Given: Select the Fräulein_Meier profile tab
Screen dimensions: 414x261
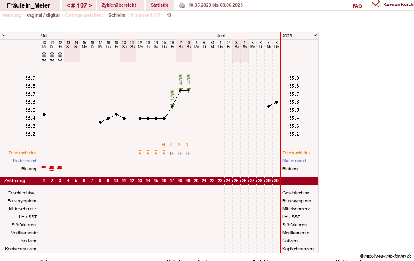Looking at the screenshot, I should pyautogui.click(x=29, y=5).
